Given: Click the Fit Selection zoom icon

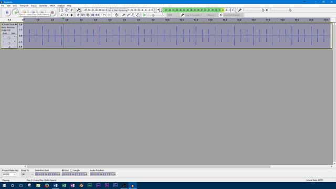Looking at the screenshot, I should (133, 15).
